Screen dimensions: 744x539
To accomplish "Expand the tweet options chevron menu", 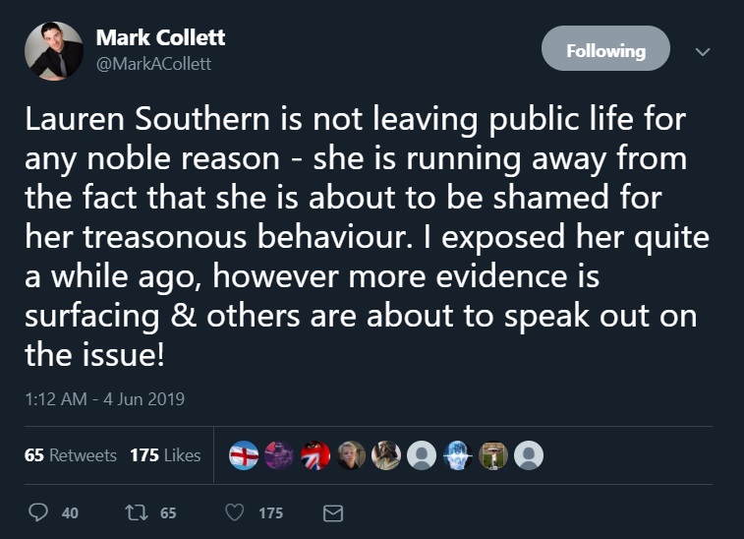I will [702, 50].
